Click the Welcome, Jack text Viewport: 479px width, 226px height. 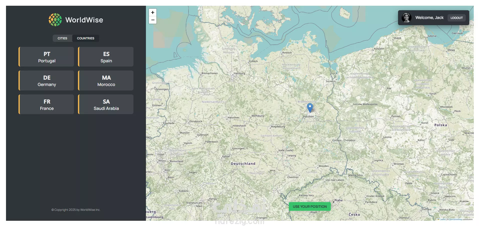pyautogui.click(x=429, y=18)
